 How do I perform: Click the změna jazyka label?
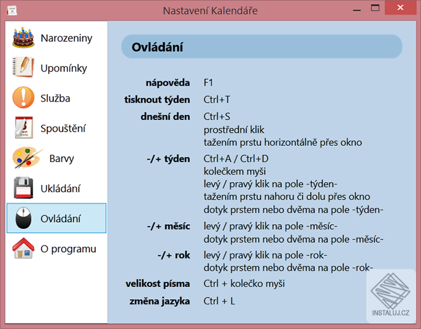160,301
